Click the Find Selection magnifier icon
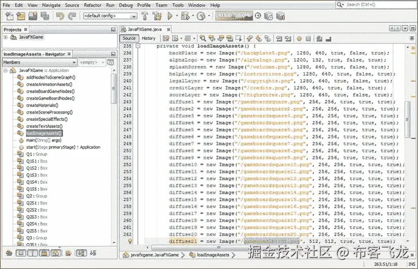This screenshot has height=269, width=418. click(202, 39)
